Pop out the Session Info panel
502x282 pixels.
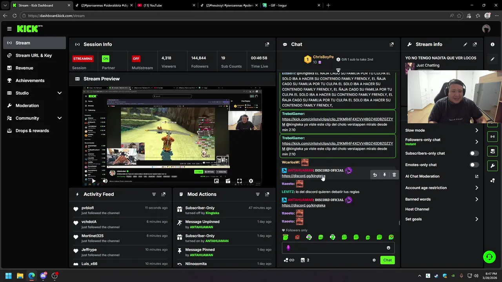coord(267,44)
